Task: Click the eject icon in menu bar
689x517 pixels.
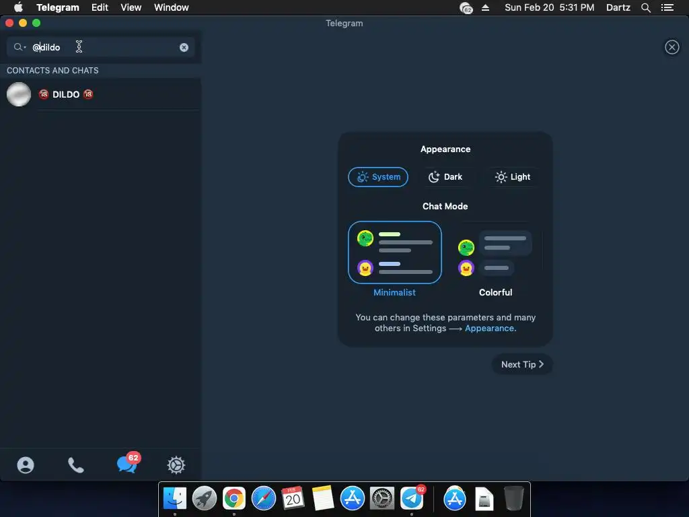Action: click(x=486, y=7)
